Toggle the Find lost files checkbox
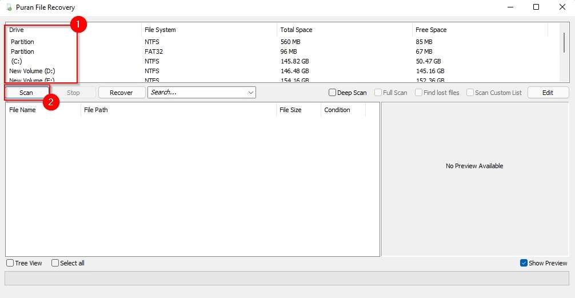Image resolution: width=575 pixels, height=298 pixels. pos(437,93)
